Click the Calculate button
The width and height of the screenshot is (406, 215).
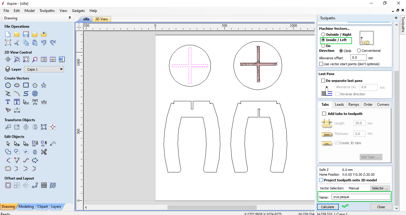point(328,207)
